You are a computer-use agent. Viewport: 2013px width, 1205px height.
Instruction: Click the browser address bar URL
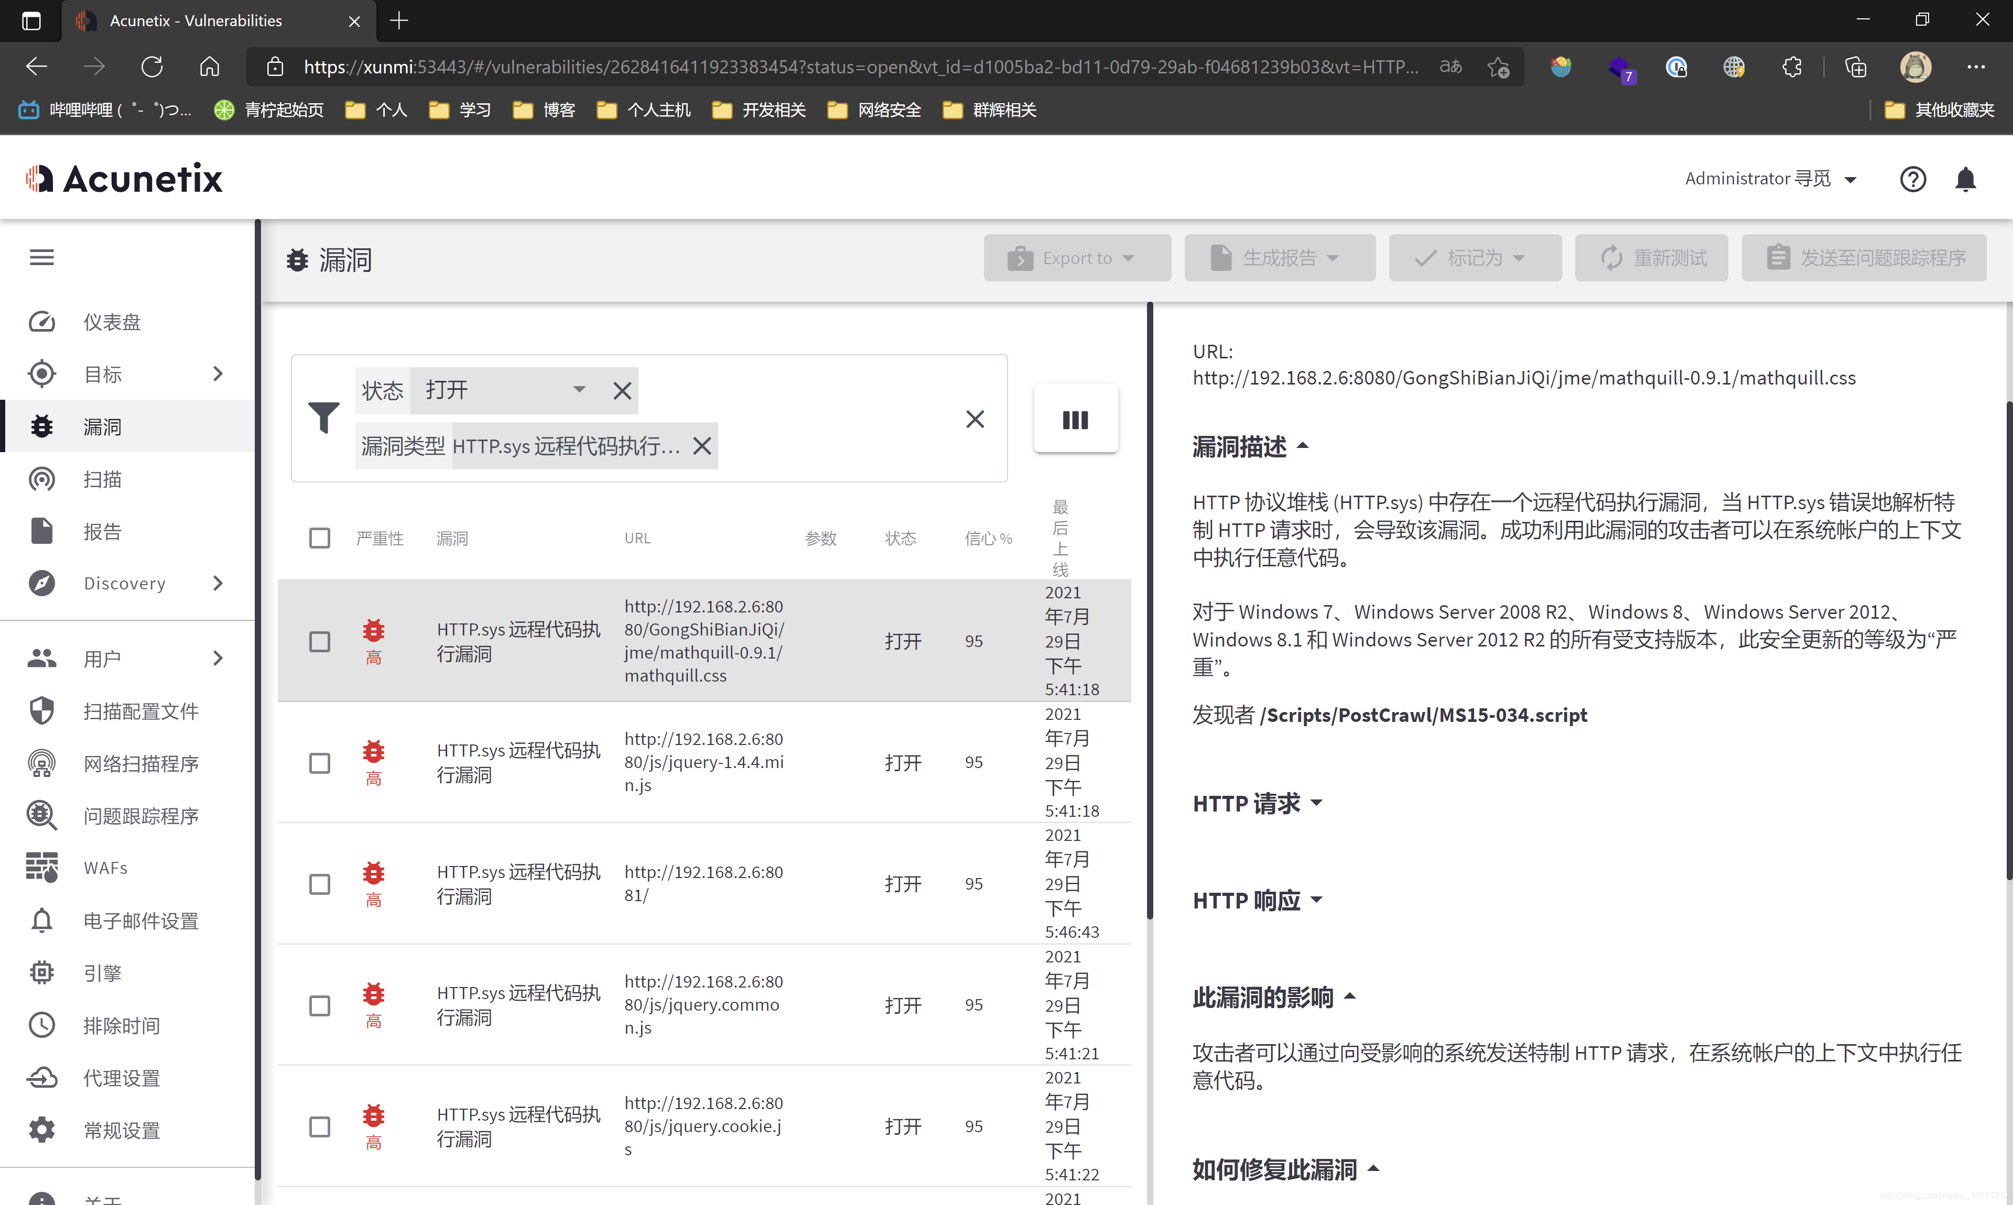click(x=861, y=67)
